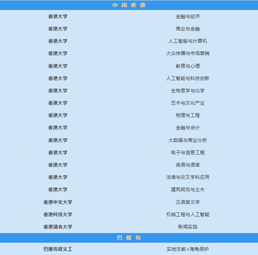Click the 大数据与商业分析 entry

pos(188,140)
